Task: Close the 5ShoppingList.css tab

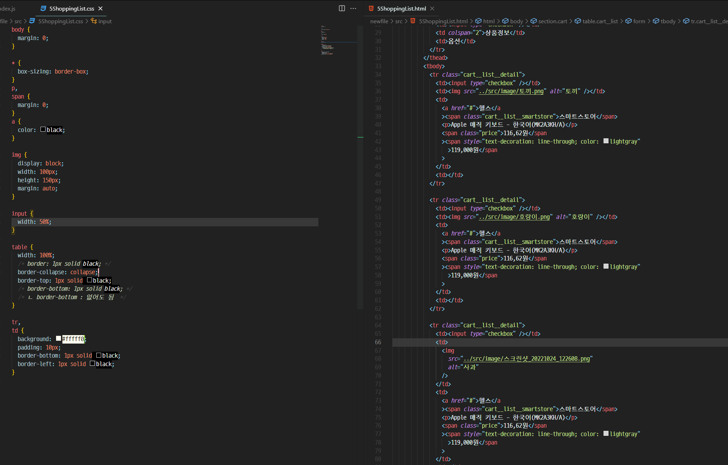Action: [100, 8]
